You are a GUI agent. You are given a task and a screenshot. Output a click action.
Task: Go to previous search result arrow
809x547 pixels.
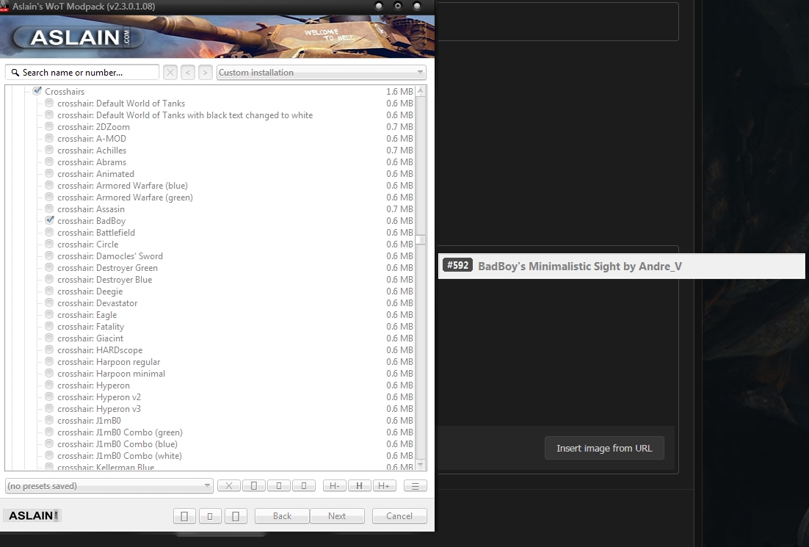click(x=188, y=73)
